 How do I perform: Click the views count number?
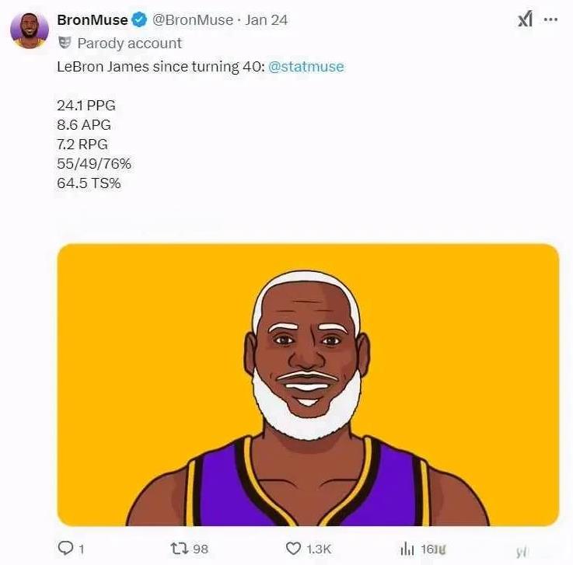point(433,549)
